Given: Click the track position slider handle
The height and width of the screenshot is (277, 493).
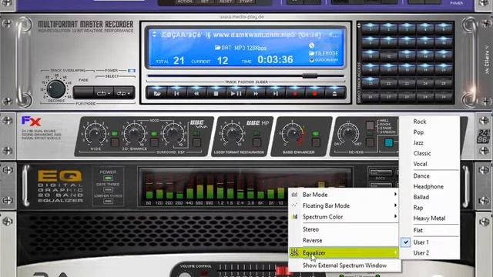Looking at the screenshot, I should (x=310, y=75).
